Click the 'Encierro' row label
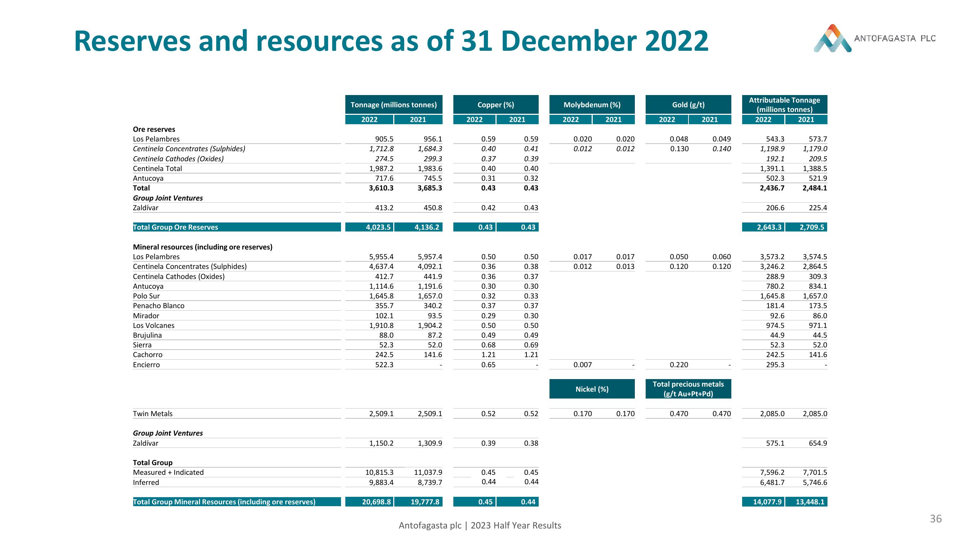This screenshot has height=540, width=960. point(146,365)
